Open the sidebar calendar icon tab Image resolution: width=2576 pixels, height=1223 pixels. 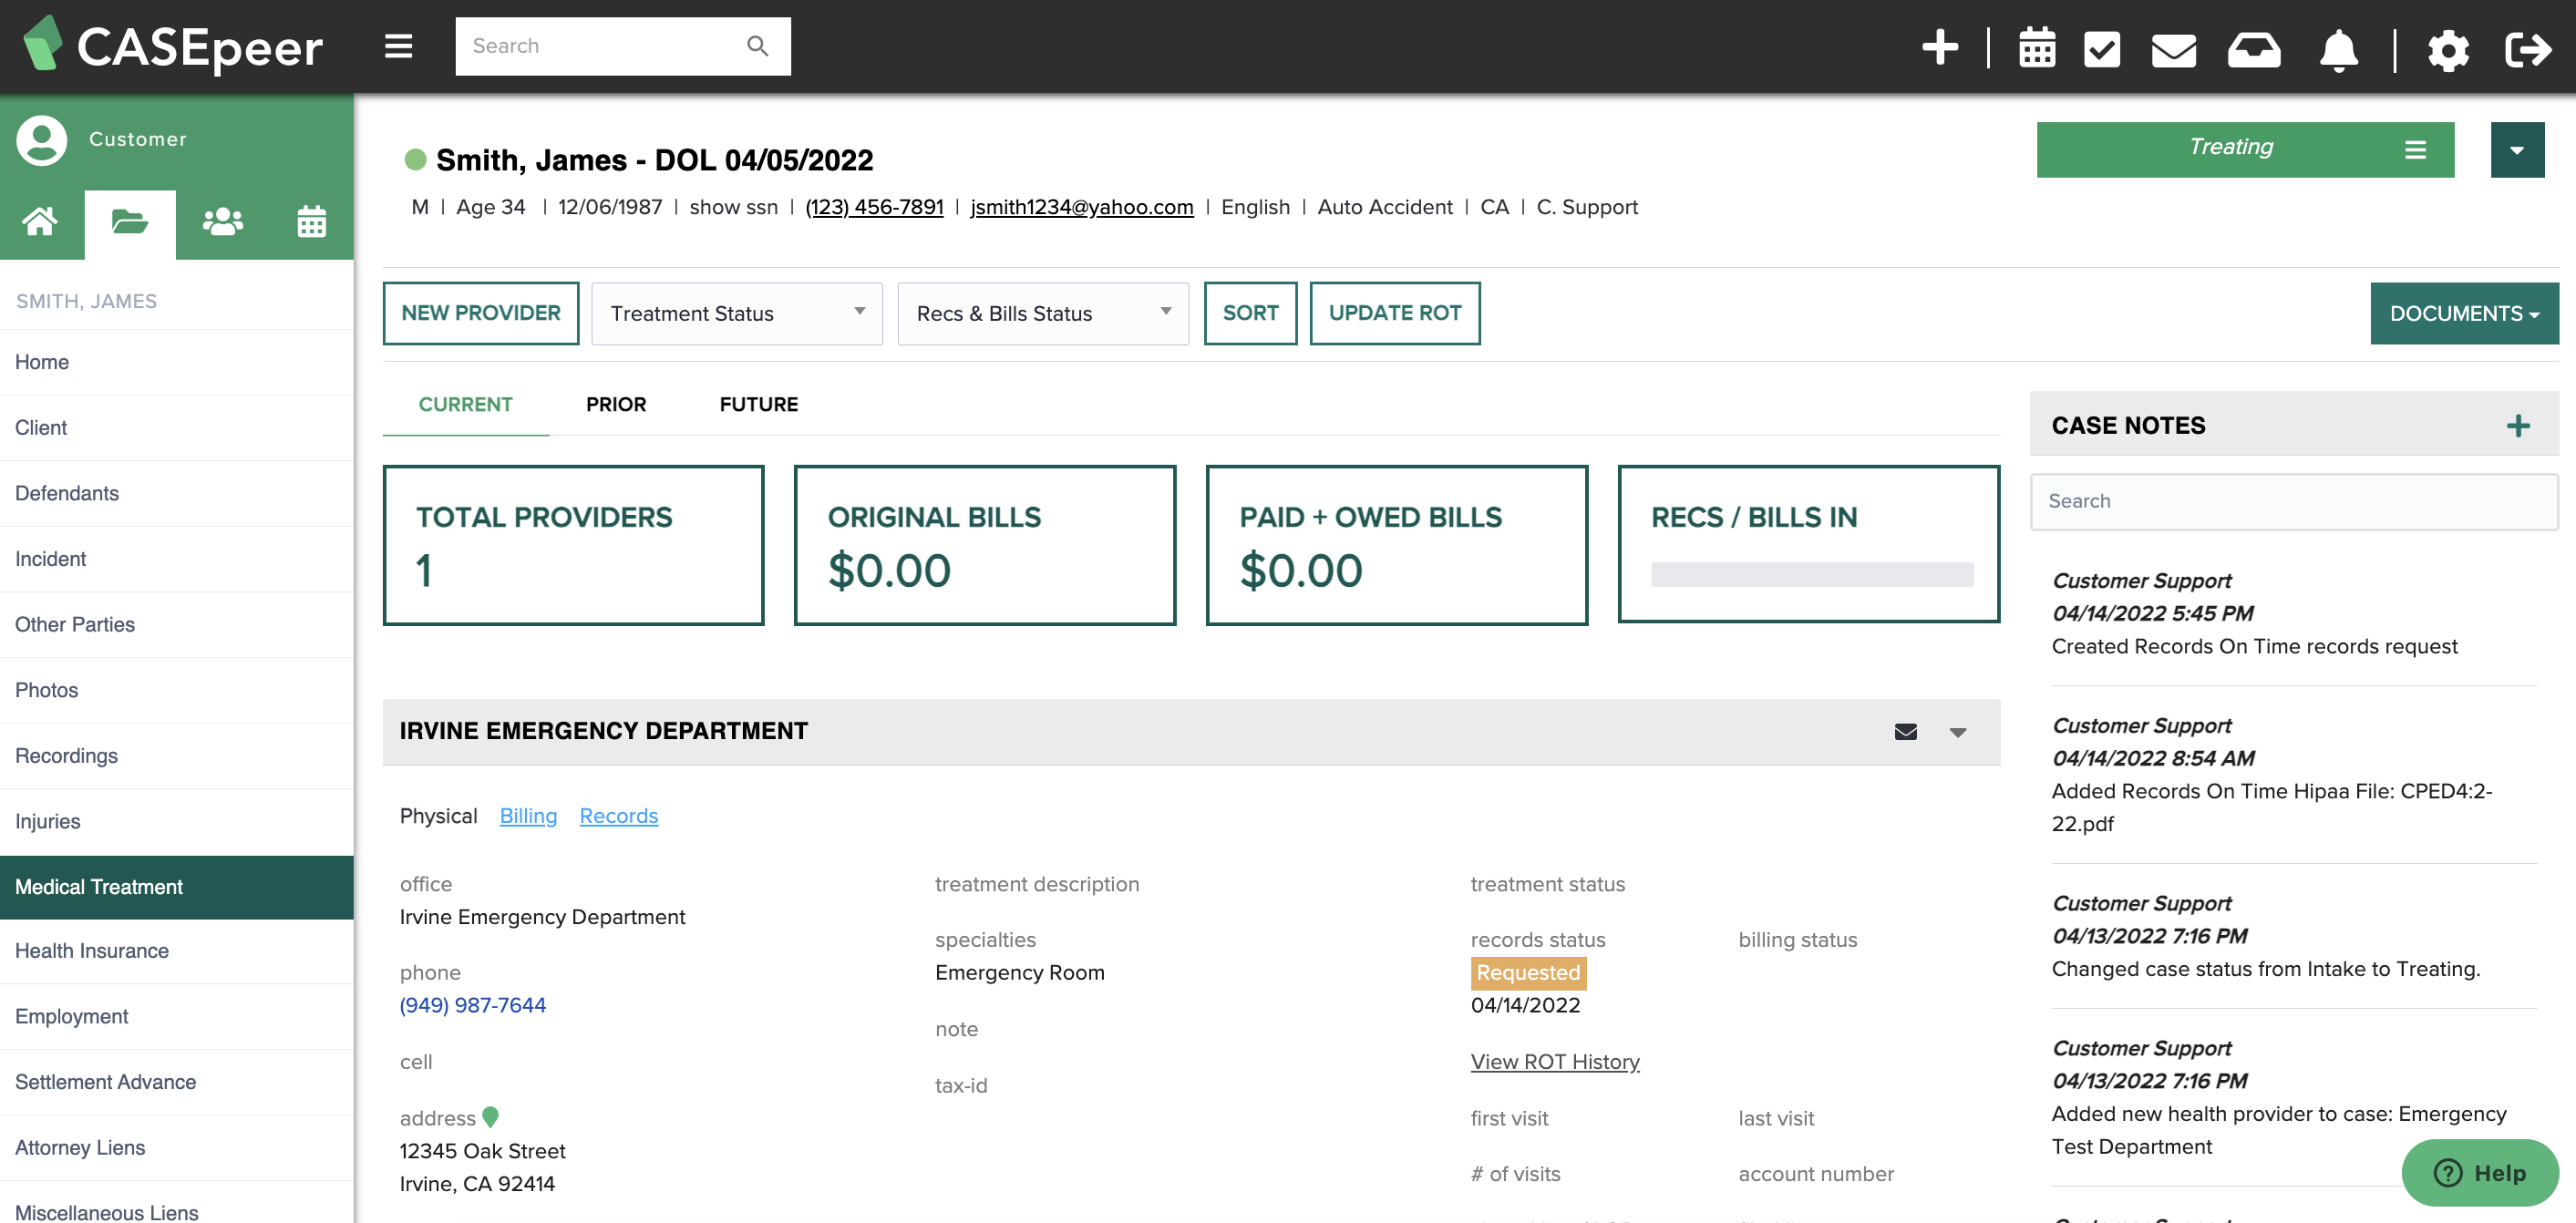tap(311, 221)
